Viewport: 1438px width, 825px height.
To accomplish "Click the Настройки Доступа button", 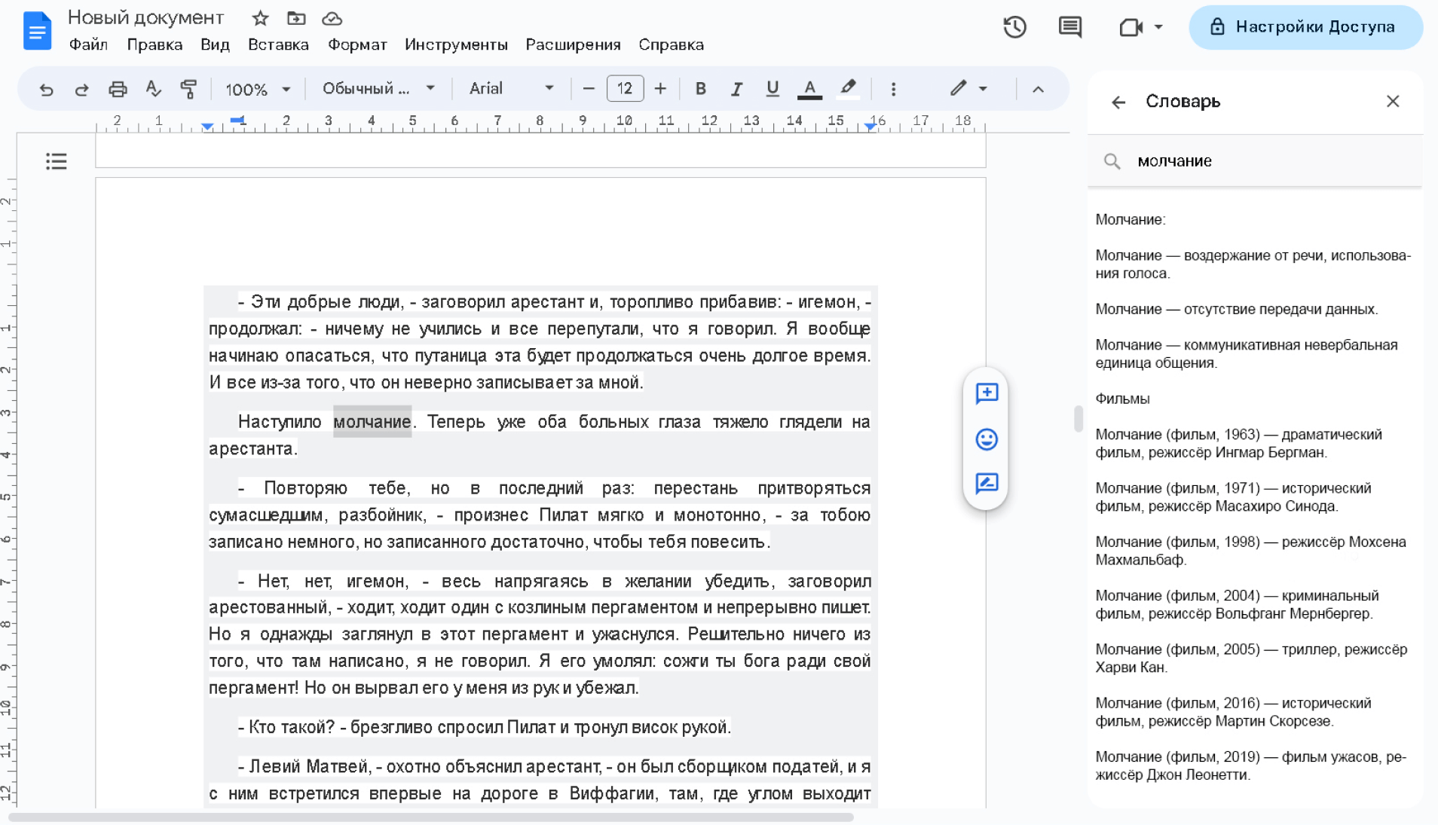I will coord(1305,27).
